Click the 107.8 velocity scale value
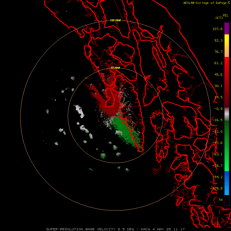This screenshot has height=231, width=231. tap(217, 29)
